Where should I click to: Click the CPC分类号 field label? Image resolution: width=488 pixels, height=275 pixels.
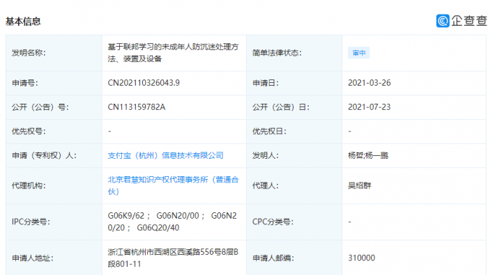tap(273, 222)
